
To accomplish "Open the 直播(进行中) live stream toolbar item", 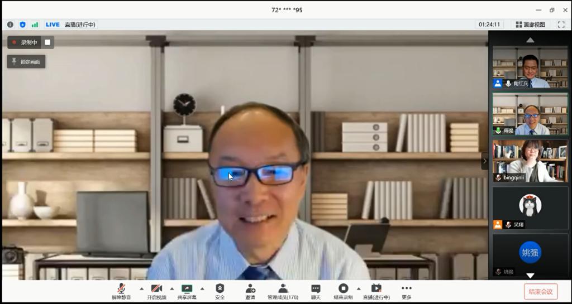I will [x=376, y=291].
